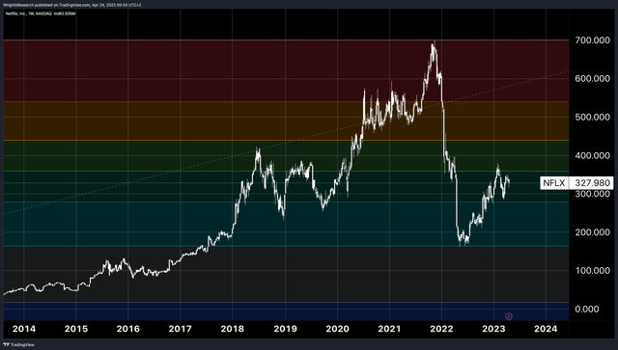618x350 pixels.
Task: Click the 2014 label on time axis
Action: (24, 329)
